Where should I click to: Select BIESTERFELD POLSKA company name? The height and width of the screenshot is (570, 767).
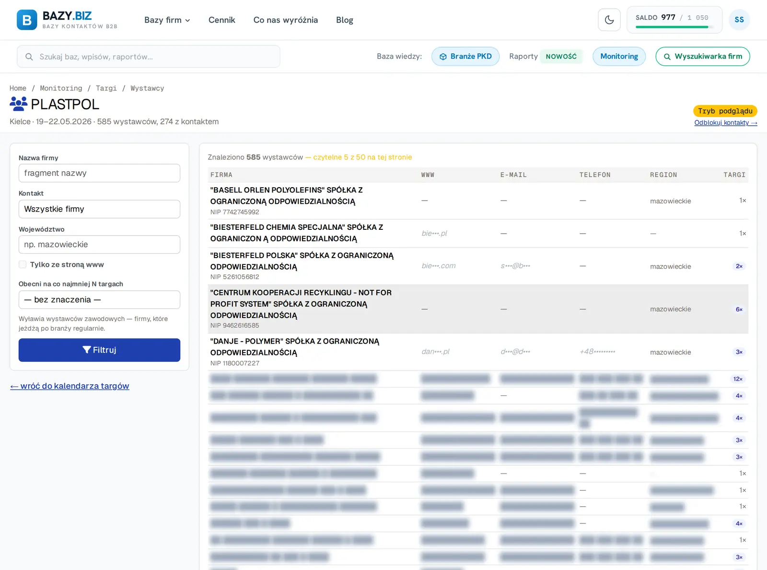point(302,261)
